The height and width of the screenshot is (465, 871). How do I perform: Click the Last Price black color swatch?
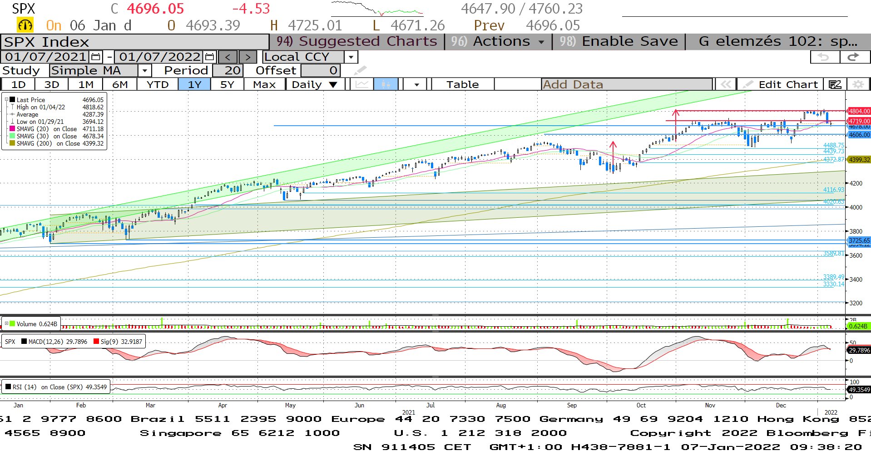tap(13, 100)
